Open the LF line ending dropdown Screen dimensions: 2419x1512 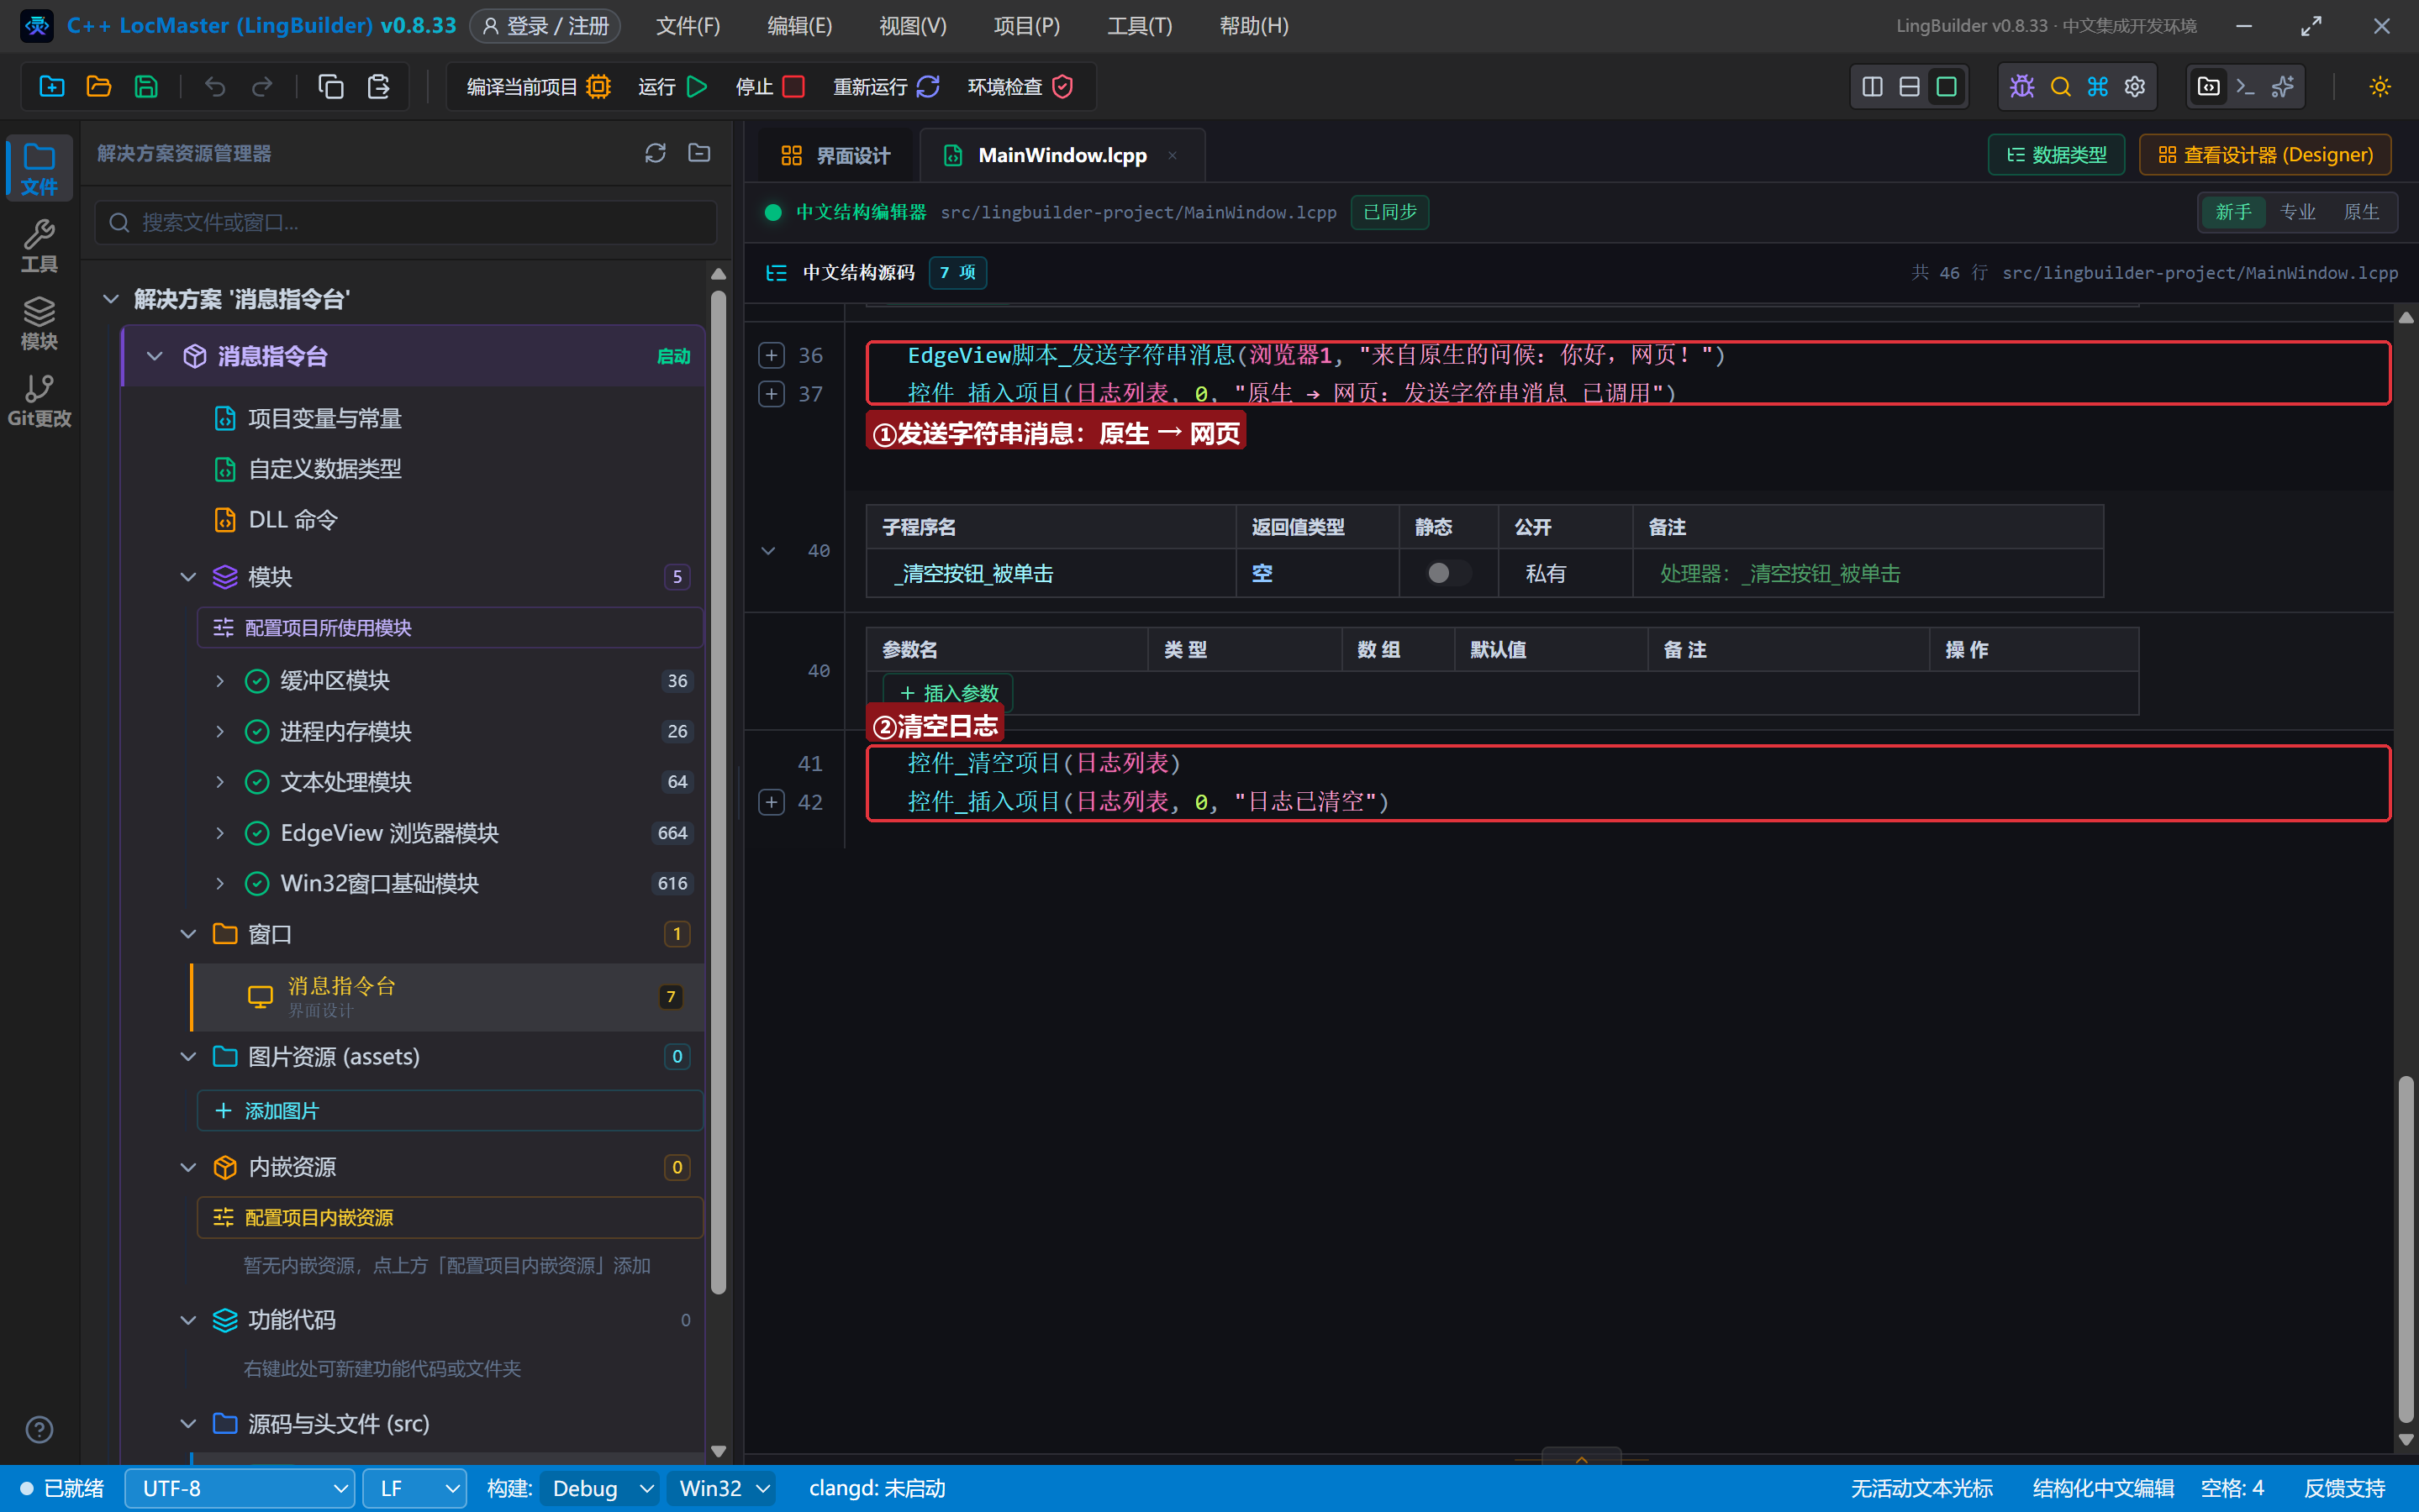pos(415,1488)
